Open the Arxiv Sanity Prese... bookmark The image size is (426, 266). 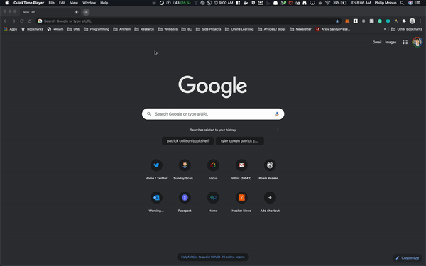[333, 29]
